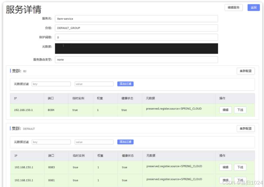
Task: Click the metadata text in the 8083 row
Action: tap(174, 166)
